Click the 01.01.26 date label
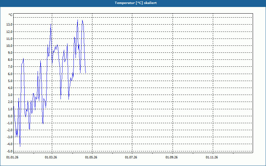The width and height of the screenshot is (266, 166). (x=12, y=157)
